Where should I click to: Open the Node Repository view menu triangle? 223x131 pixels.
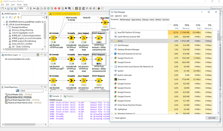pyautogui.click(x=46, y=90)
